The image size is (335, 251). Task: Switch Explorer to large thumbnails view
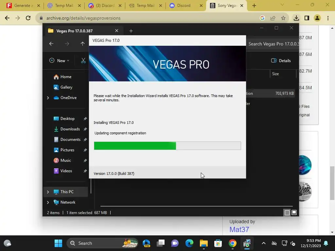point(294,212)
